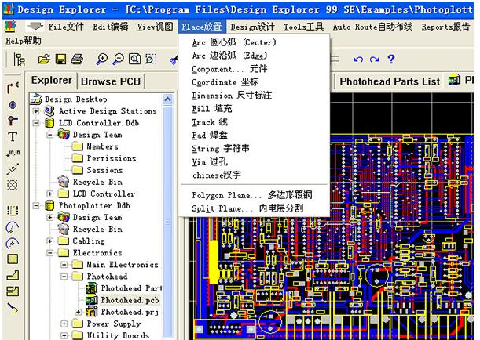Select the Place Coordinate tool
The width and height of the screenshot is (480, 340).
coord(13,154)
